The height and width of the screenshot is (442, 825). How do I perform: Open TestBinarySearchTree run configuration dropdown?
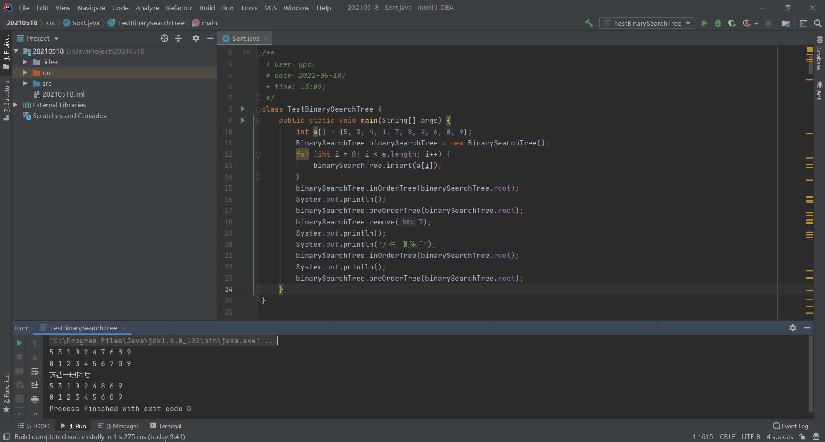click(647, 23)
